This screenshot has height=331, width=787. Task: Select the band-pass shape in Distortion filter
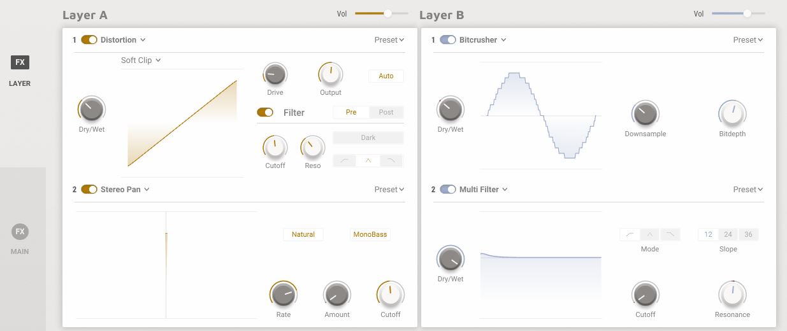368,160
